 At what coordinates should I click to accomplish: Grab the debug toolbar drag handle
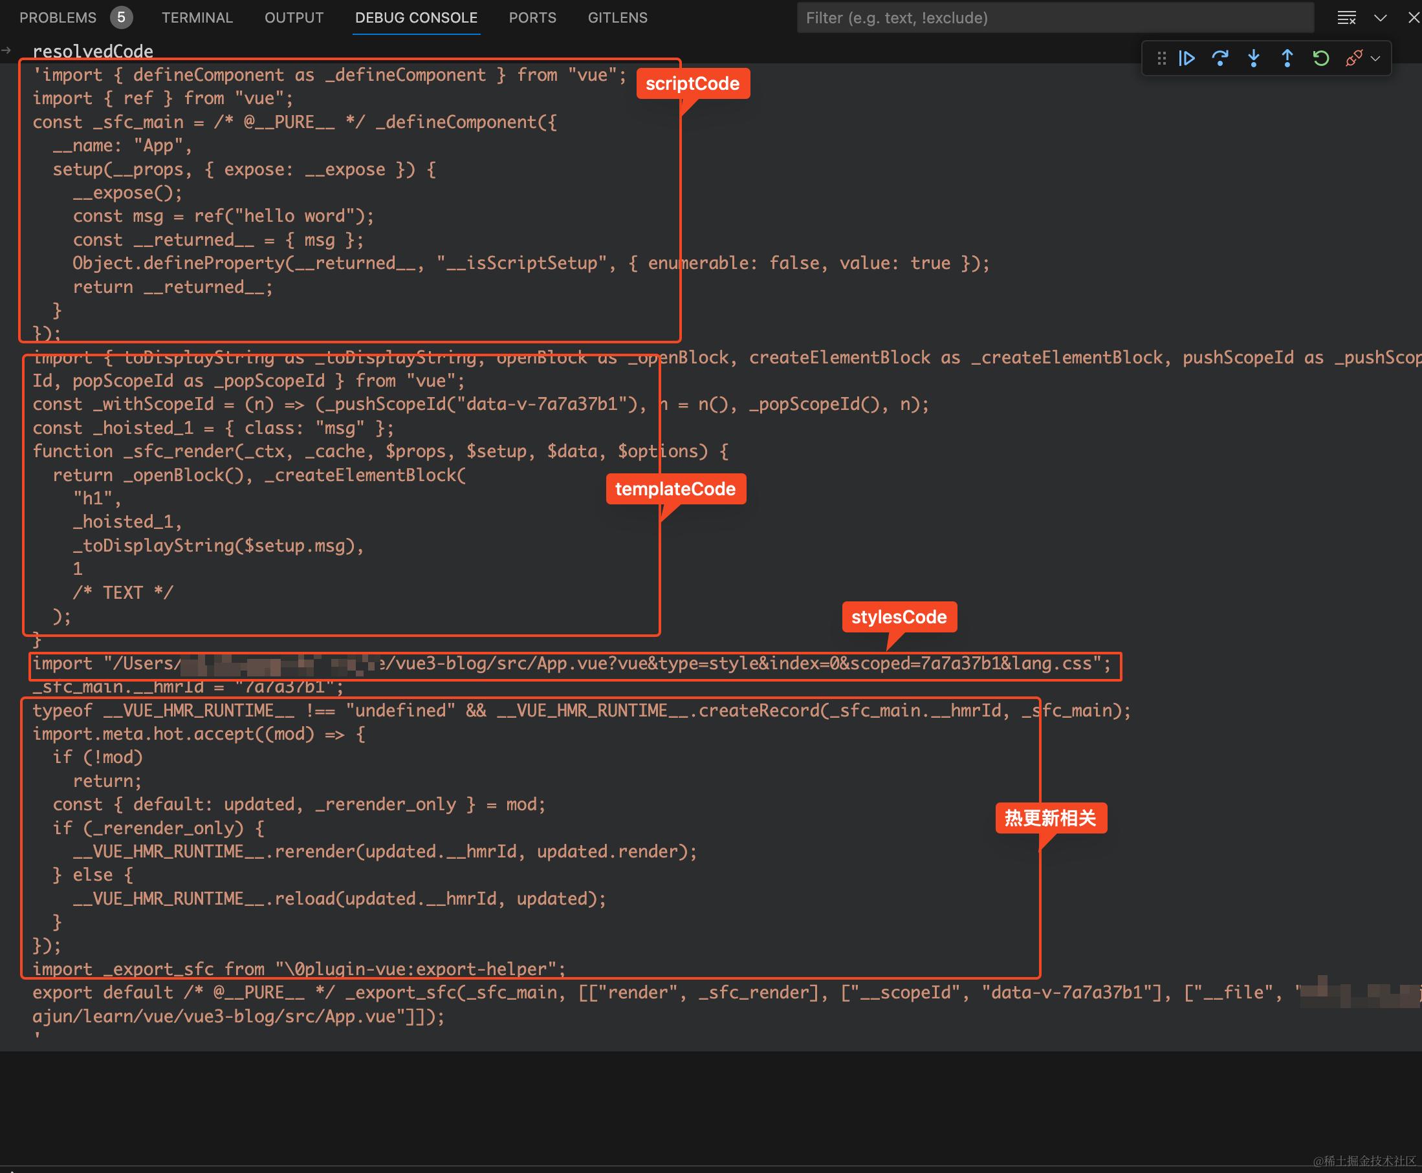click(x=1161, y=59)
